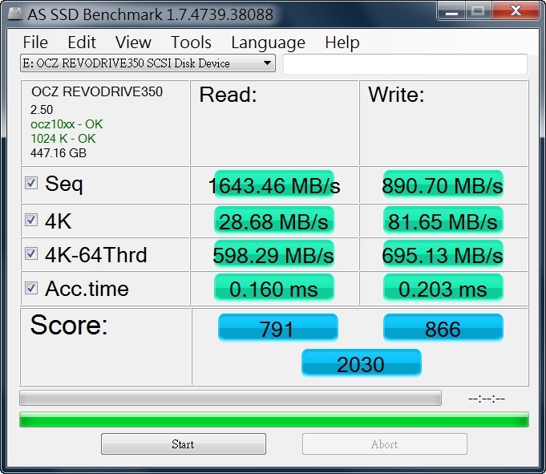This screenshot has height=474, width=546.
Task: Open the Tools menu
Action: click(191, 43)
